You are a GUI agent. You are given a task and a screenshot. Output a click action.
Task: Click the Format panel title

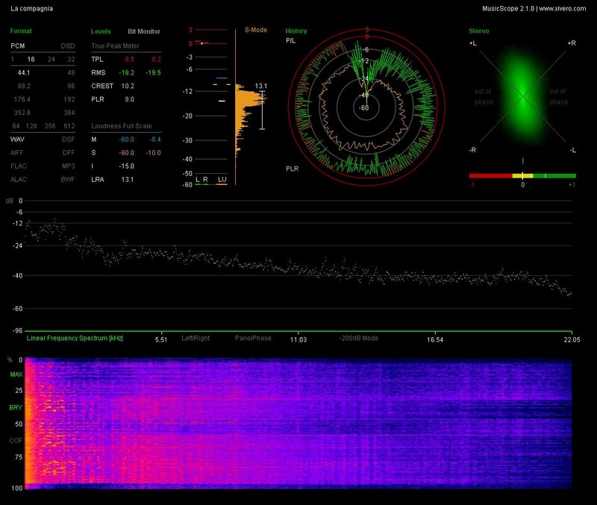pyautogui.click(x=21, y=31)
